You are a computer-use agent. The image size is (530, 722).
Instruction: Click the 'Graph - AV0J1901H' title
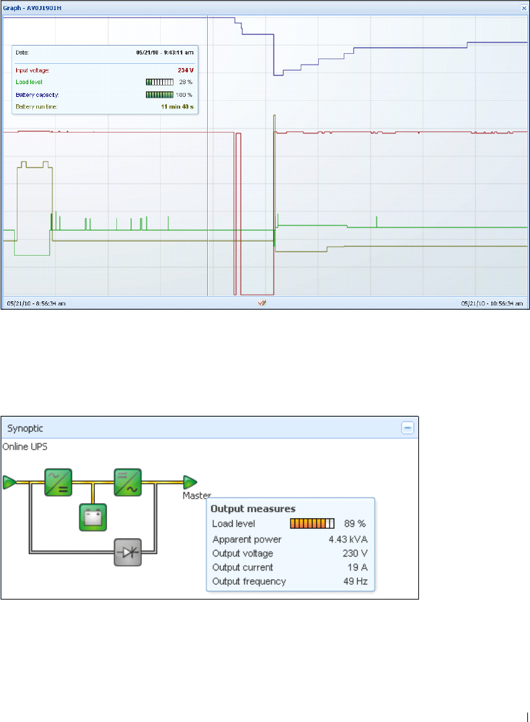click(32, 8)
